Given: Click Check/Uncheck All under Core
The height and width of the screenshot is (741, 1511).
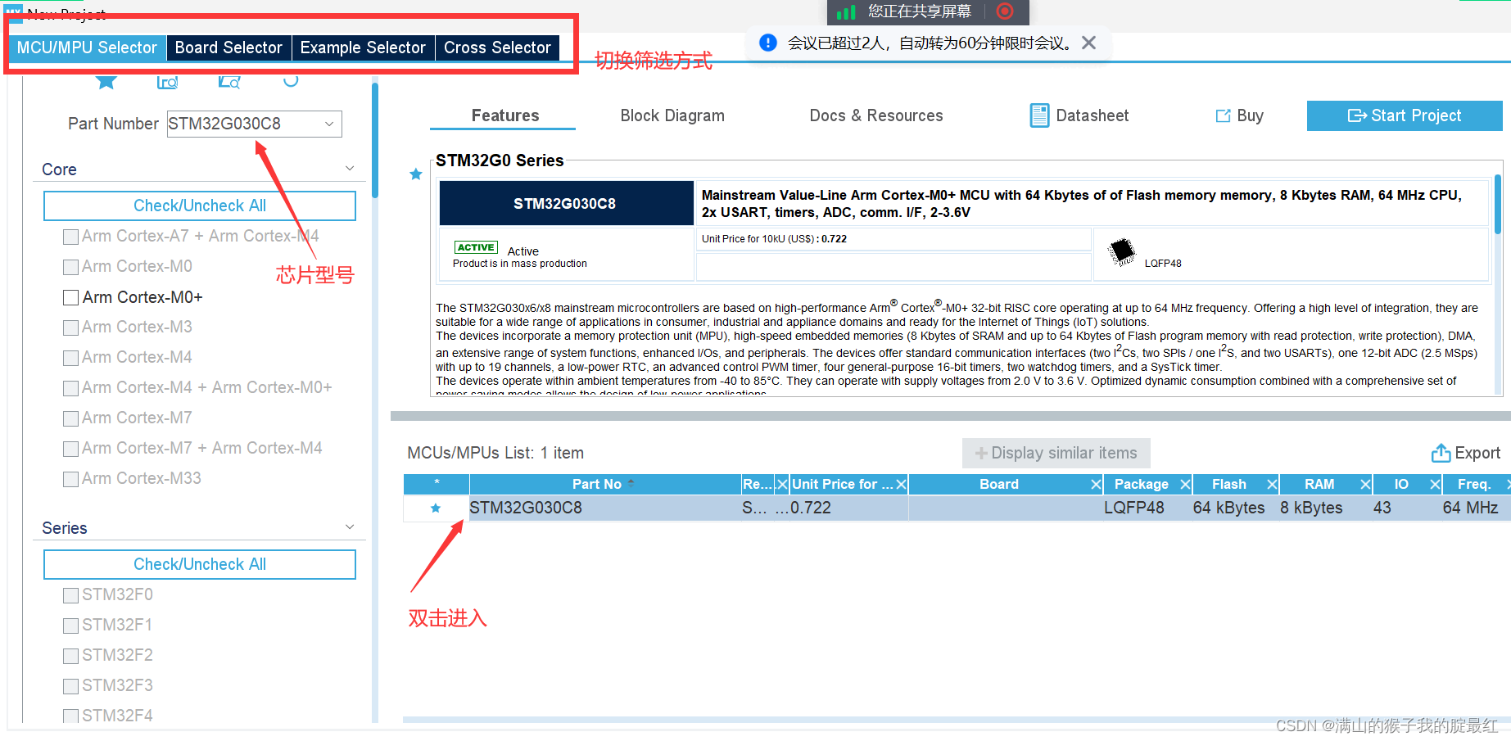Looking at the screenshot, I should (200, 206).
